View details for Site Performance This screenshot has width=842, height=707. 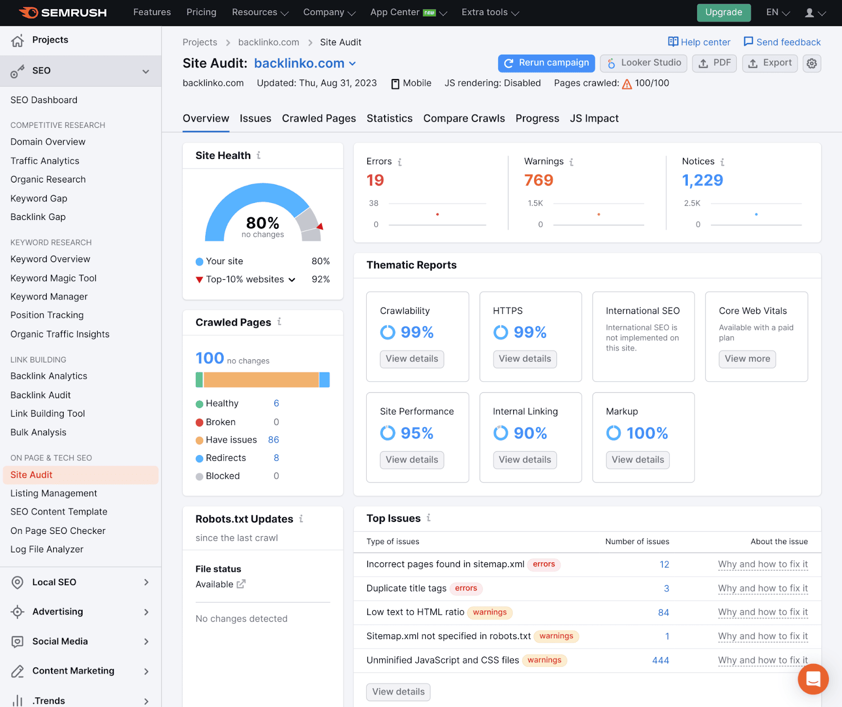point(412,460)
